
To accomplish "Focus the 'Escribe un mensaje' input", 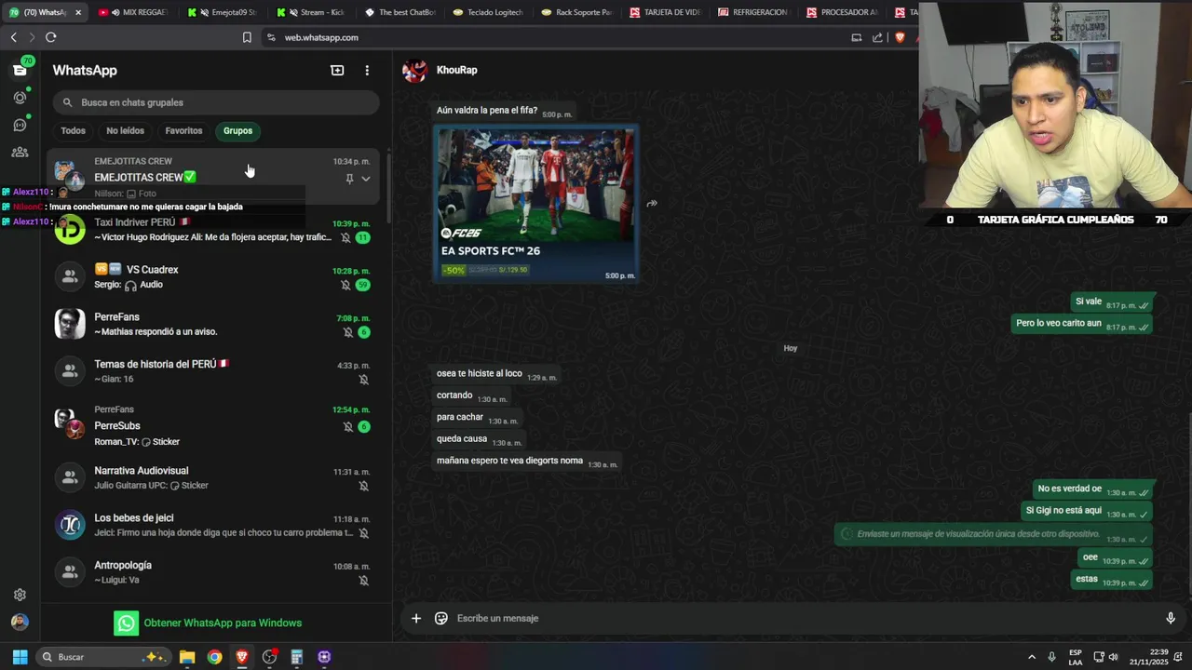I will click(x=801, y=618).
